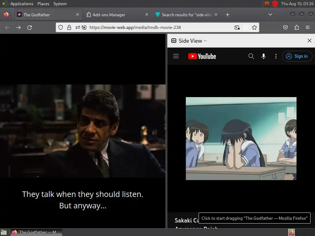Select The Godfather taskbar window button
315x236 pixels.
click(36, 232)
